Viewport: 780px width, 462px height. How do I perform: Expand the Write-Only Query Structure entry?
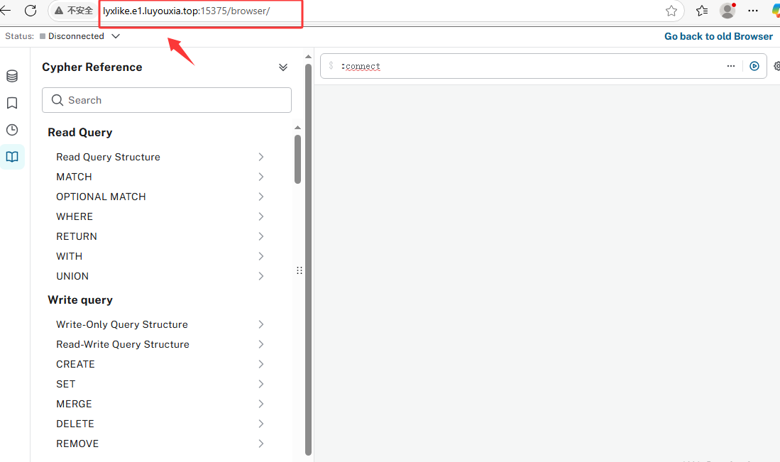tap(160, 325)
